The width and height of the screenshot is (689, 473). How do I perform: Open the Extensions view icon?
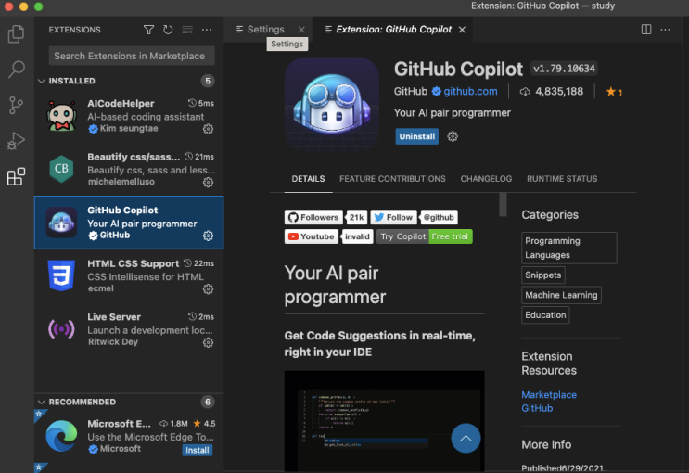click(x=17, y=177)
